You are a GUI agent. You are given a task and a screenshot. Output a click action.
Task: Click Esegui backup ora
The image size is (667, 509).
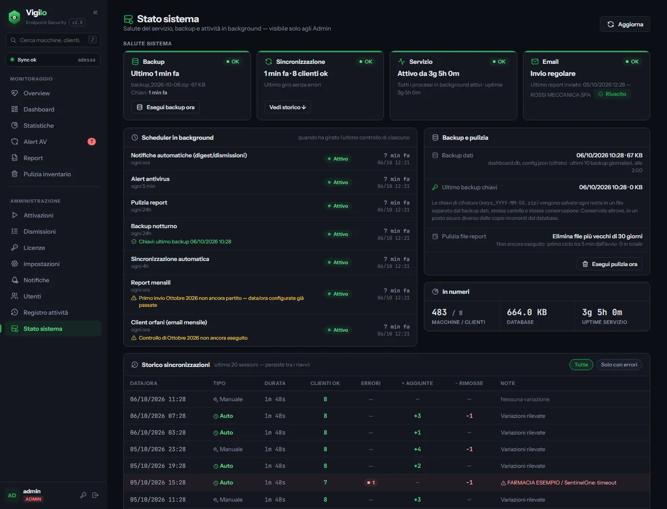point(165,107)
